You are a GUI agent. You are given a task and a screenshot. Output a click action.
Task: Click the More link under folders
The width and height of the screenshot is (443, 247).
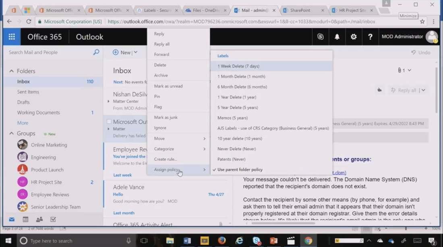coord(23,123)
